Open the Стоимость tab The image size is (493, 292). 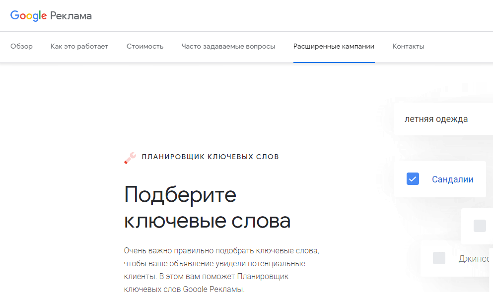(144, 46)
